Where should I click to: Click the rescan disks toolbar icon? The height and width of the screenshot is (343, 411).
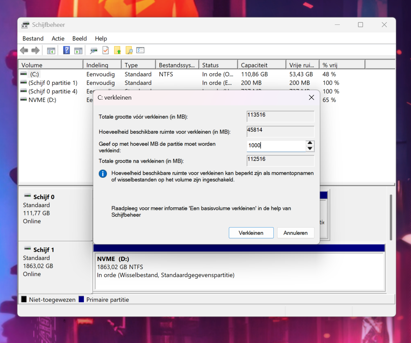coord(94,51)
